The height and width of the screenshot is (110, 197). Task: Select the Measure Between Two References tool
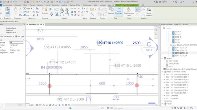[x=92, y=9]
